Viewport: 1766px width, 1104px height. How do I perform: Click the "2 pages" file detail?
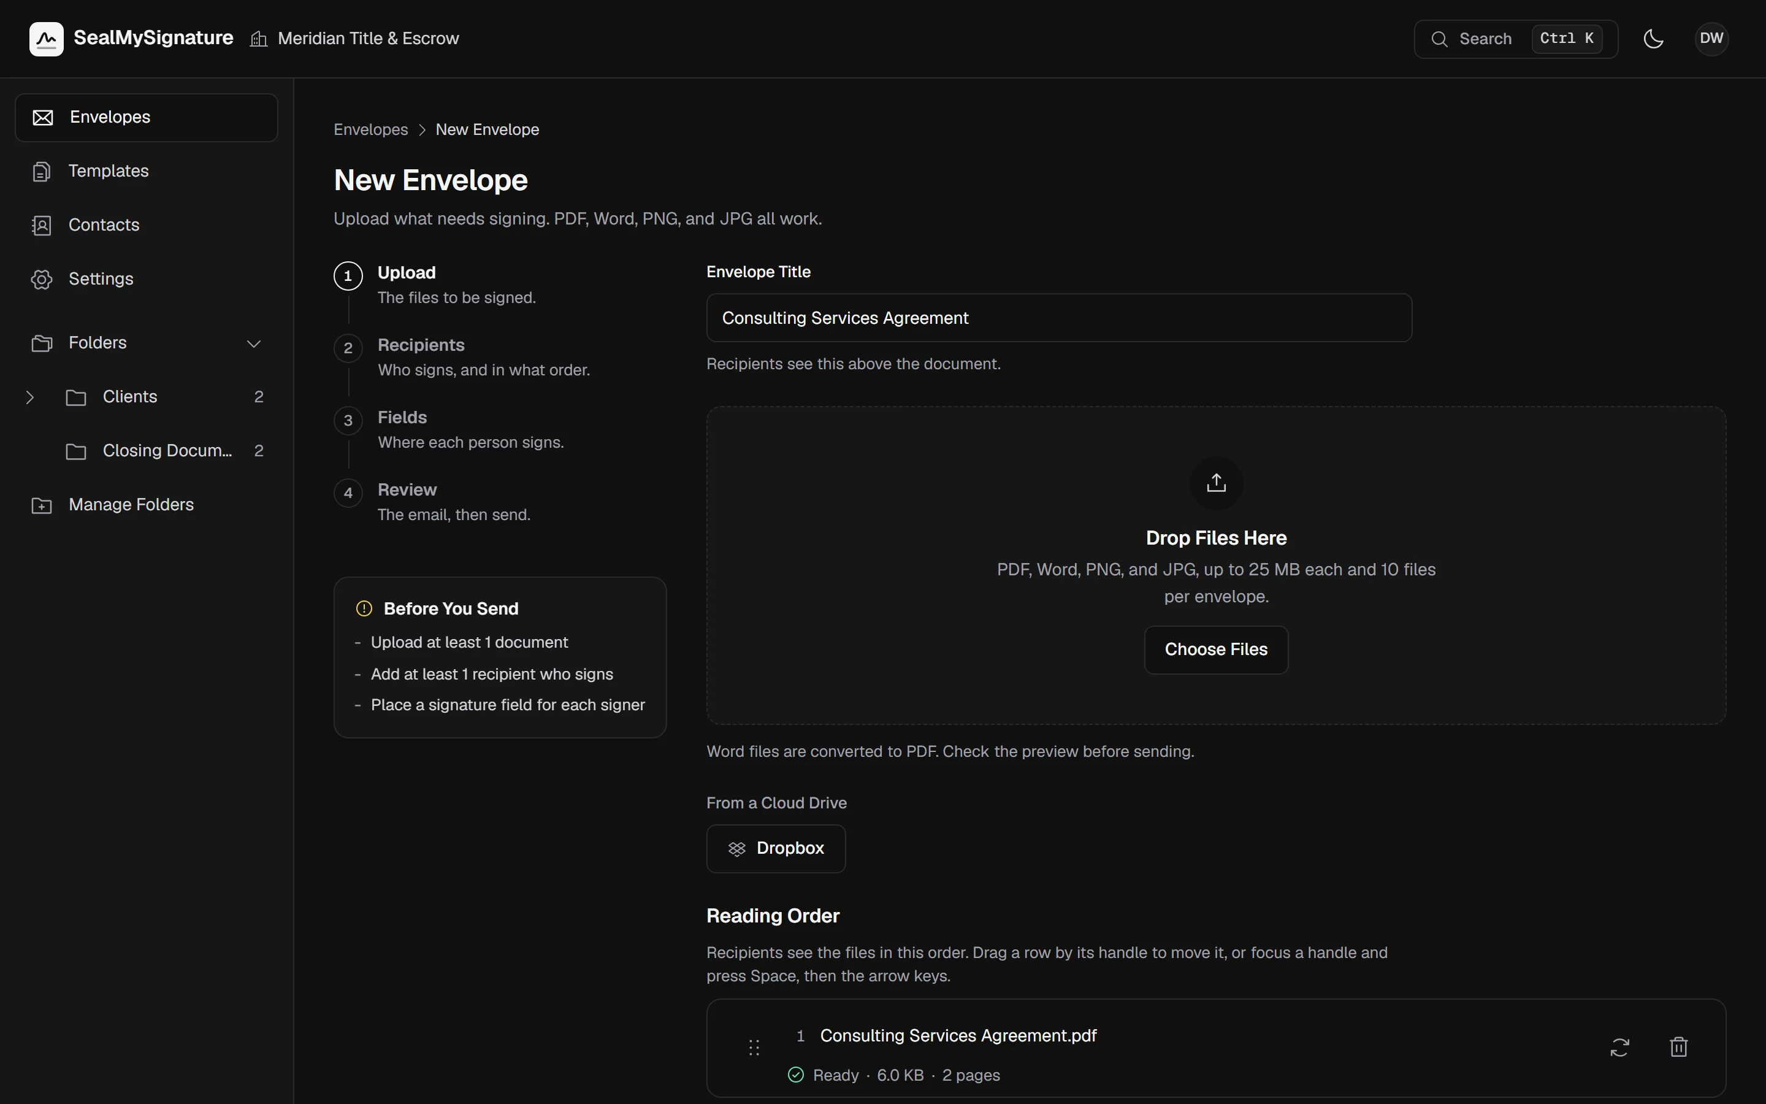pyautogui.click(x=971, y=1075)
